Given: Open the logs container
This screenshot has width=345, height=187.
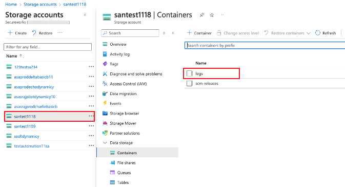Looking at the screenshot, I should [x=199, y=73].
